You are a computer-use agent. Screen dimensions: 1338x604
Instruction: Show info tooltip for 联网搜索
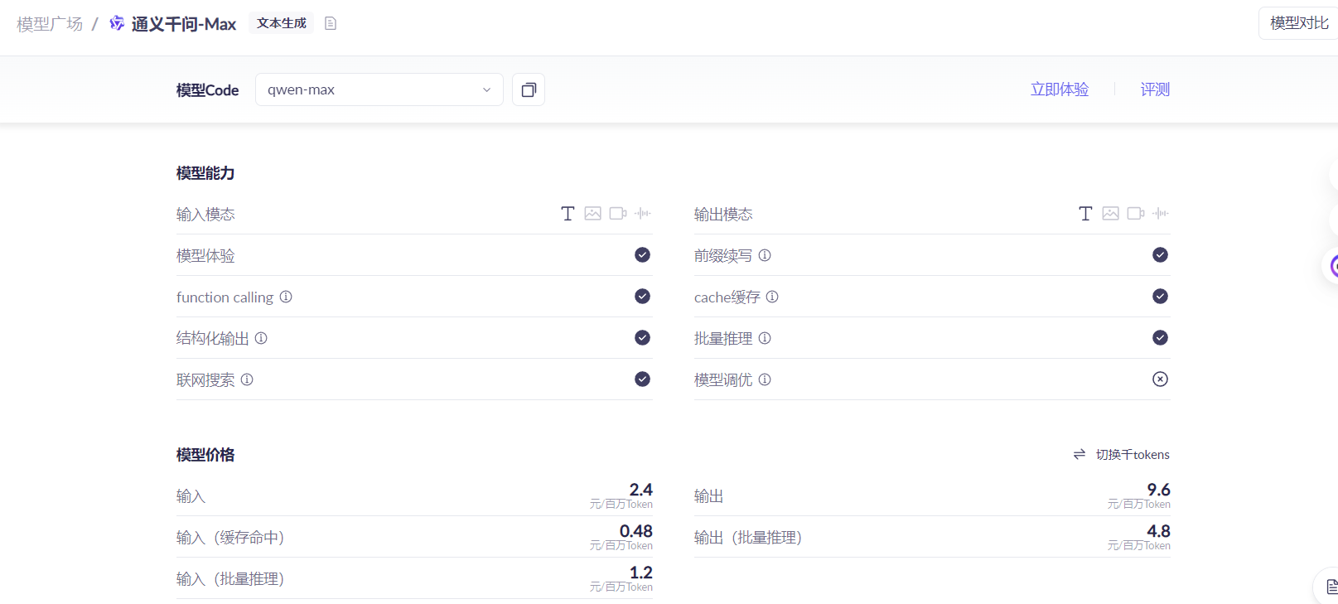(247, 379)
